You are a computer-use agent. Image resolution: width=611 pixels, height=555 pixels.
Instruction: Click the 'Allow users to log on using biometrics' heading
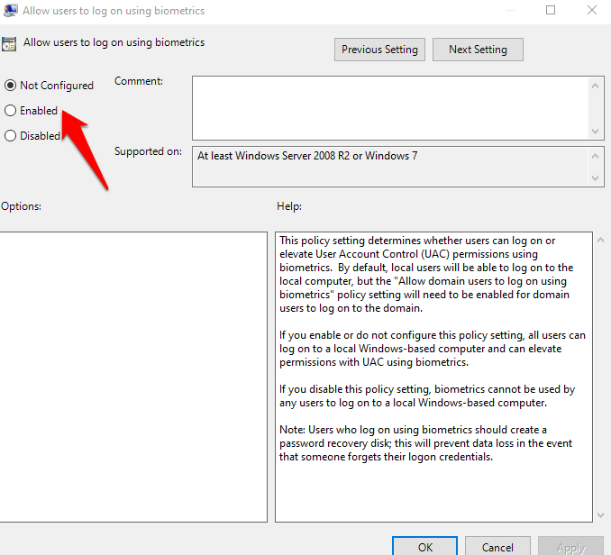(114, 42)
